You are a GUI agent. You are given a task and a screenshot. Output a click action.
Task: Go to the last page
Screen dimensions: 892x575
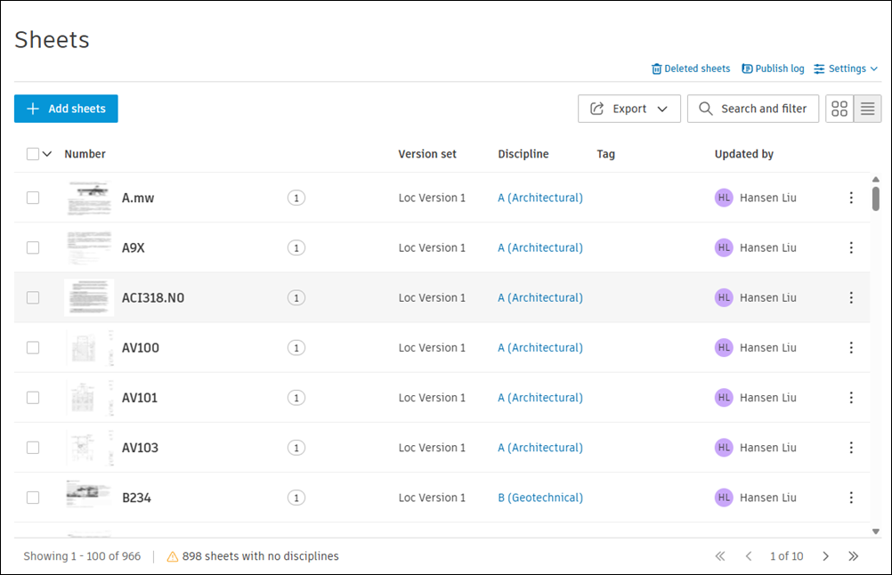pyautogui.click(x=854, y=556)
